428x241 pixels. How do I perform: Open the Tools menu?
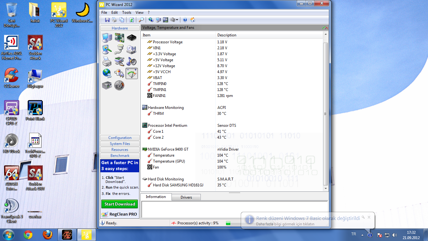coord(127,13)
